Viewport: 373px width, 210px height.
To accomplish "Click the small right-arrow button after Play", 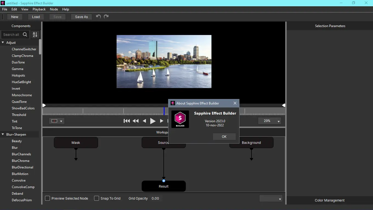I will pos(162,121).
